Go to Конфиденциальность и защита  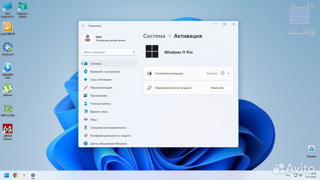click(110, 136)
